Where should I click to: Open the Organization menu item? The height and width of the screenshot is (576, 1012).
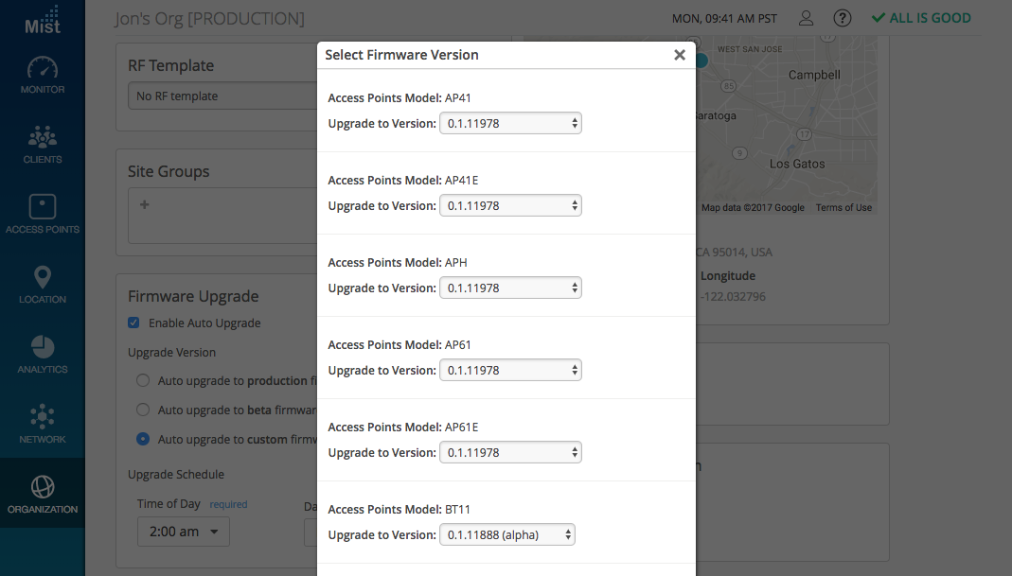click(43, 495)
